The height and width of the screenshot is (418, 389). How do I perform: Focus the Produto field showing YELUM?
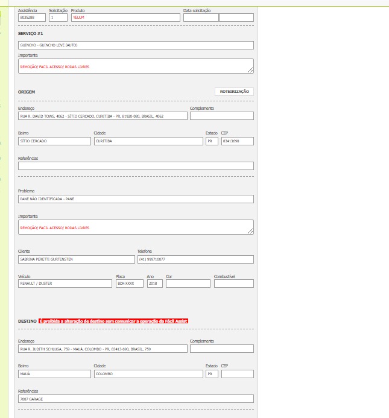point(125,17)
